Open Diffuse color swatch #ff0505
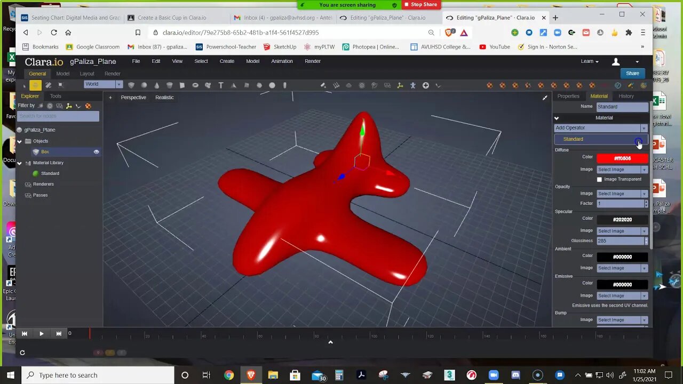Screen dimensions: 683x384 [x=622, y=158]
